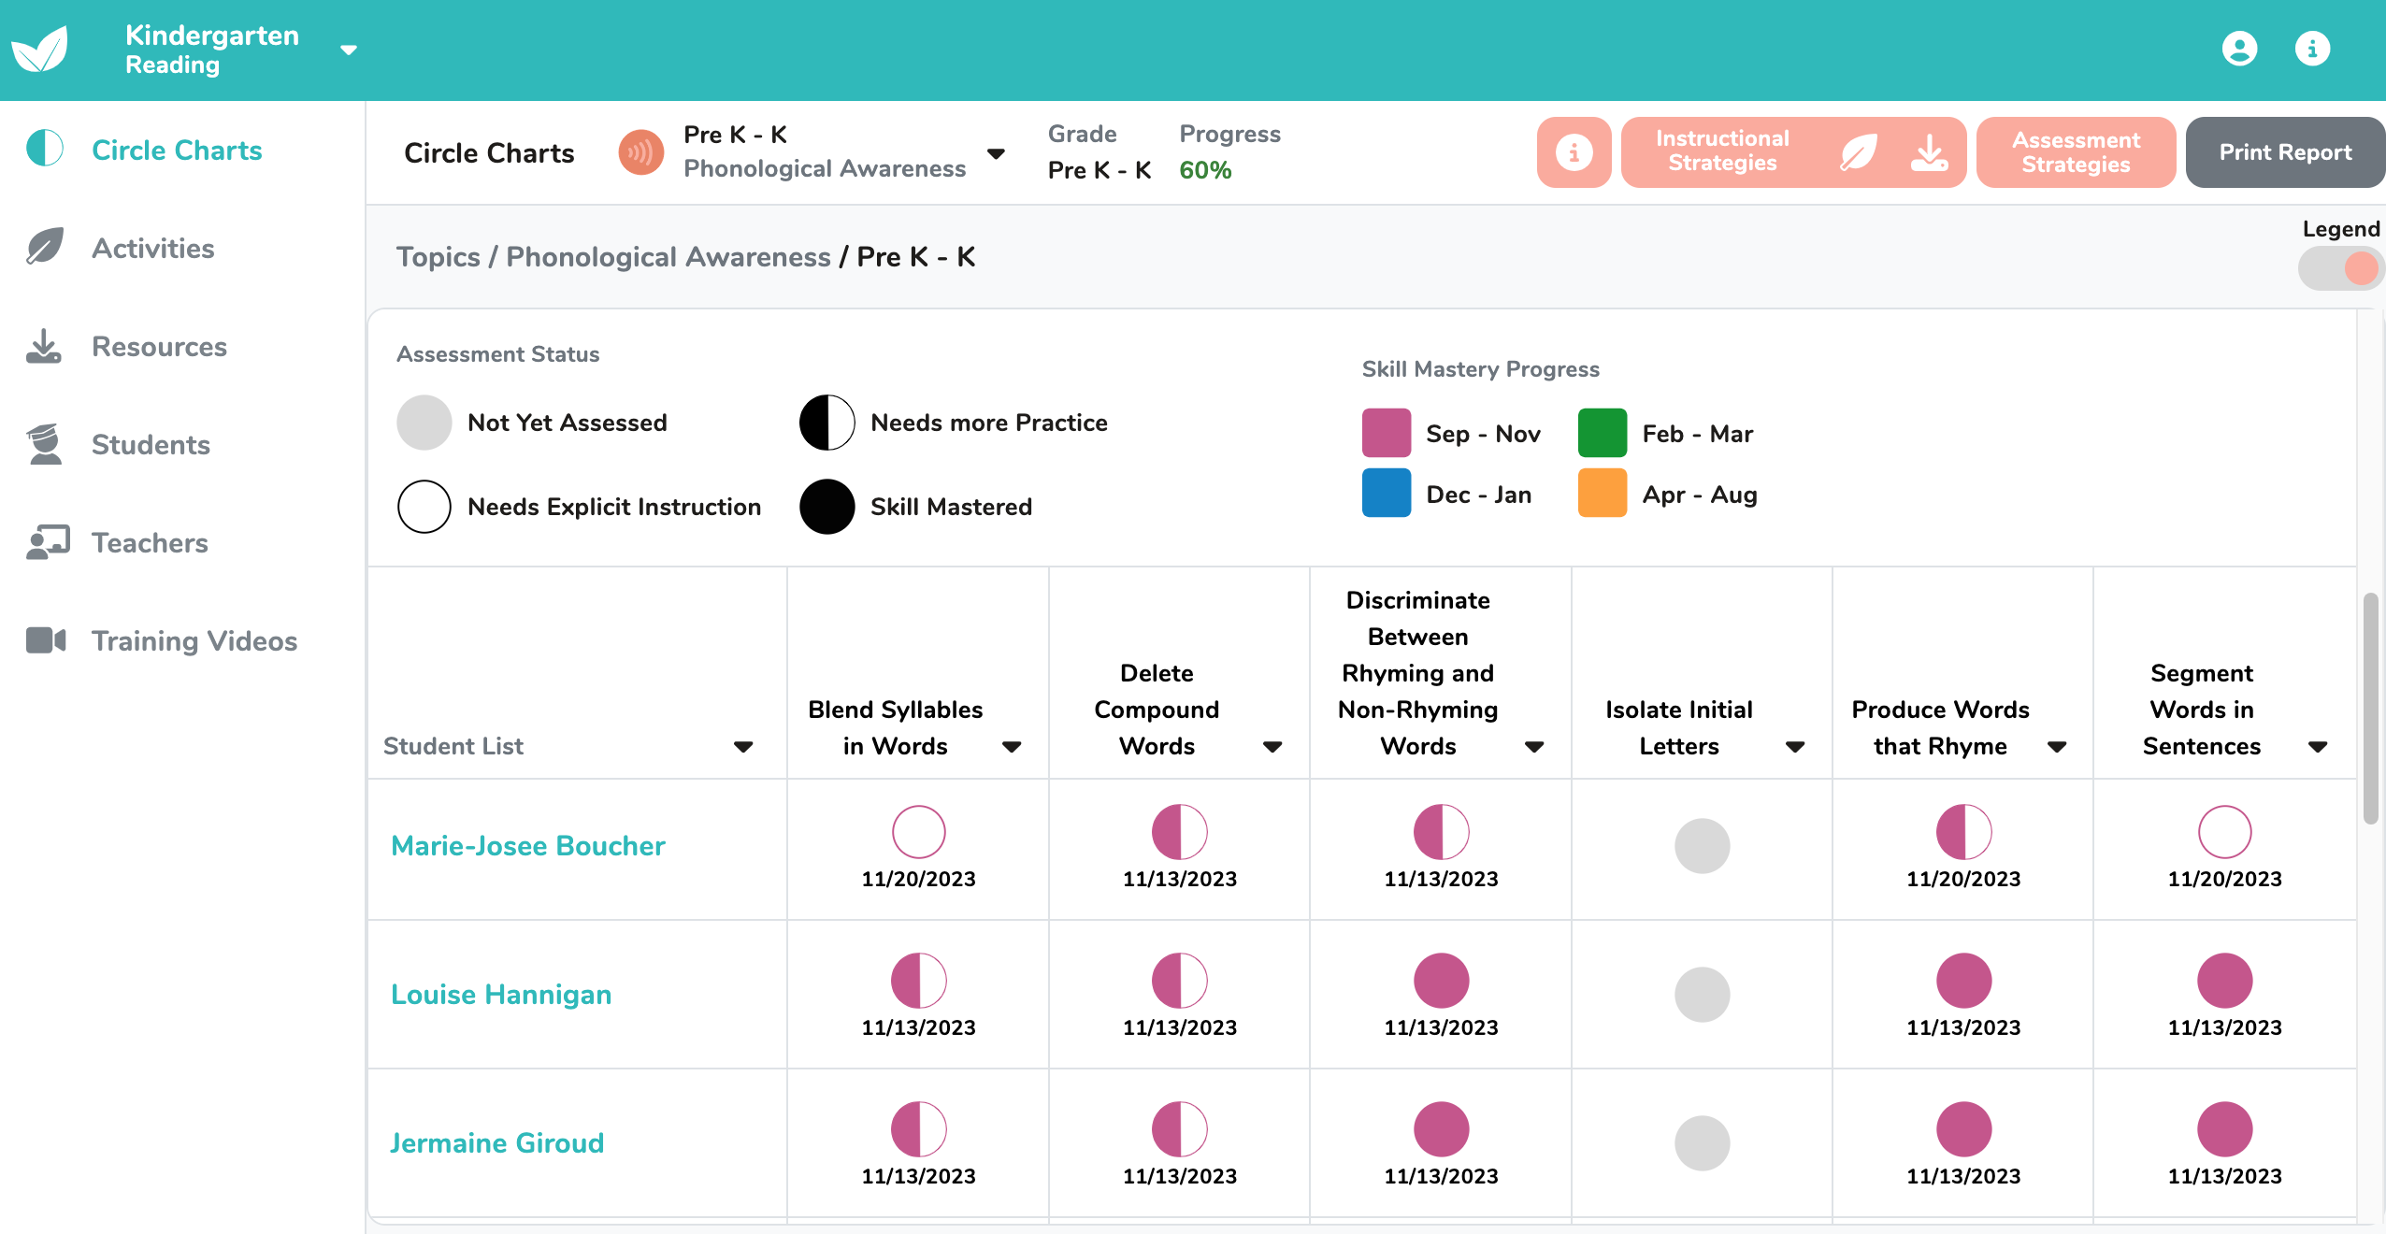The width and height of the screenshot is (2386, 1234).
Task: Open Jermaine Giroud's student link
Action: click(496, 1142)
